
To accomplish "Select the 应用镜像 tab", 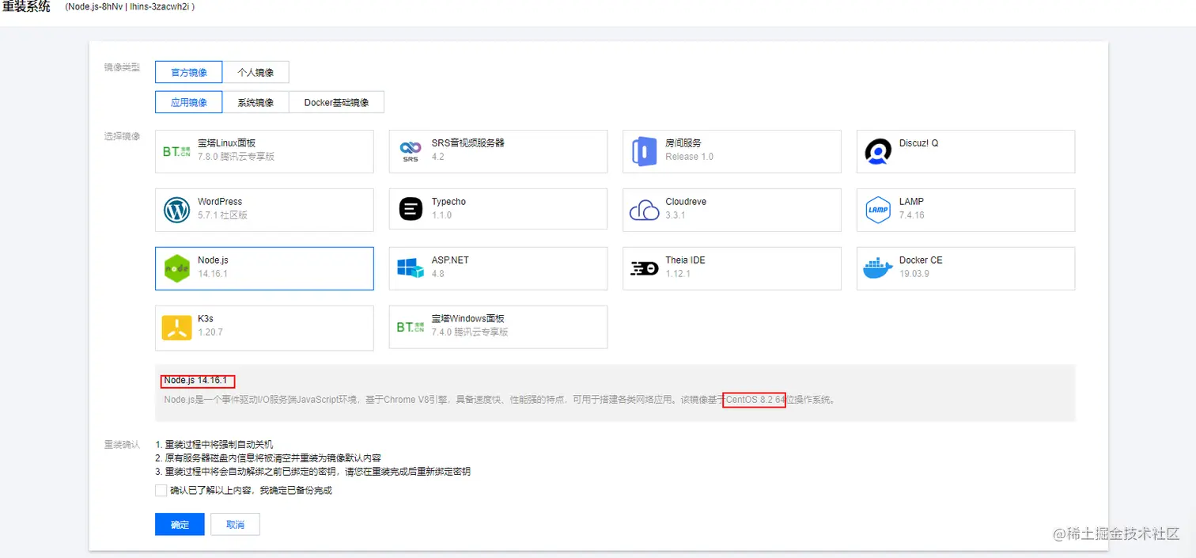I will [x=189, y=102].
